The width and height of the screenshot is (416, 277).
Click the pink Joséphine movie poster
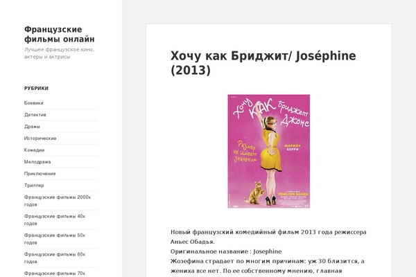point(269,151)
